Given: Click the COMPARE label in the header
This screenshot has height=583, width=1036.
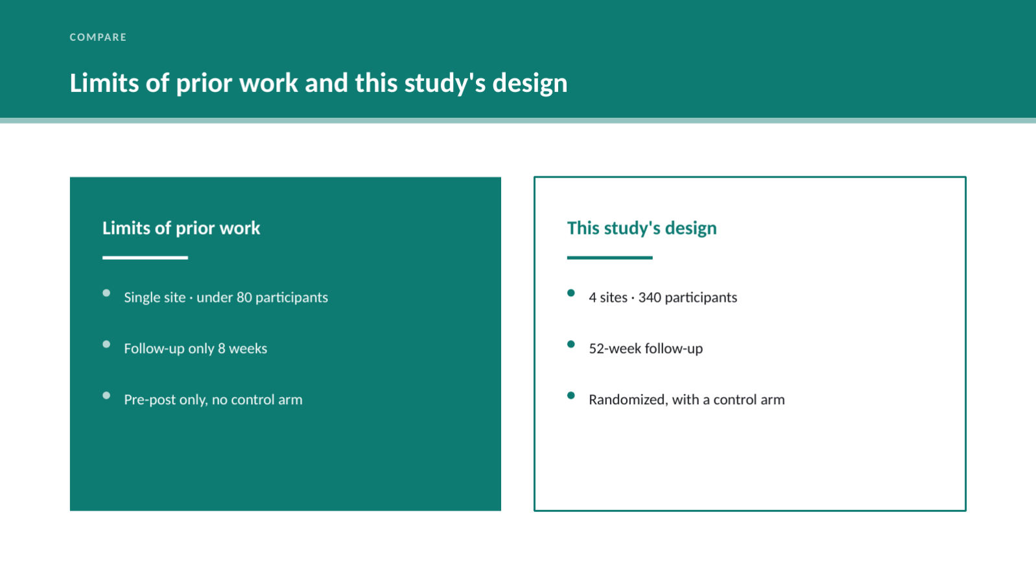Looking at the screenshot, I should 98,38.
